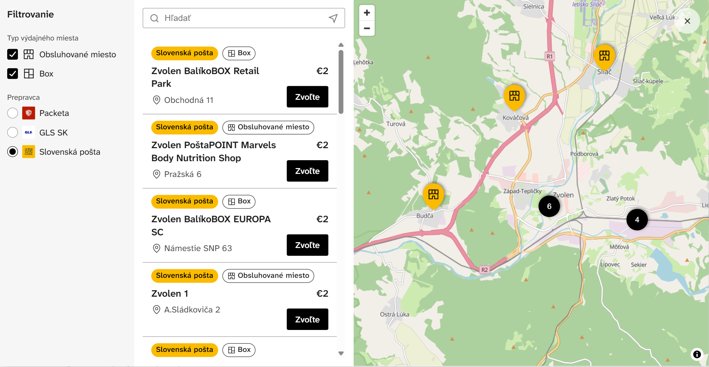Open Zvolen BalíkoBOX Retail Park title
This screenshot has height=367, width=709.
[x=205, y=77]
